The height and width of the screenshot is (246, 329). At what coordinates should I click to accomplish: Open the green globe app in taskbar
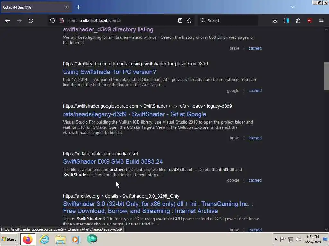pyautogui.click(x=92, y=239)
